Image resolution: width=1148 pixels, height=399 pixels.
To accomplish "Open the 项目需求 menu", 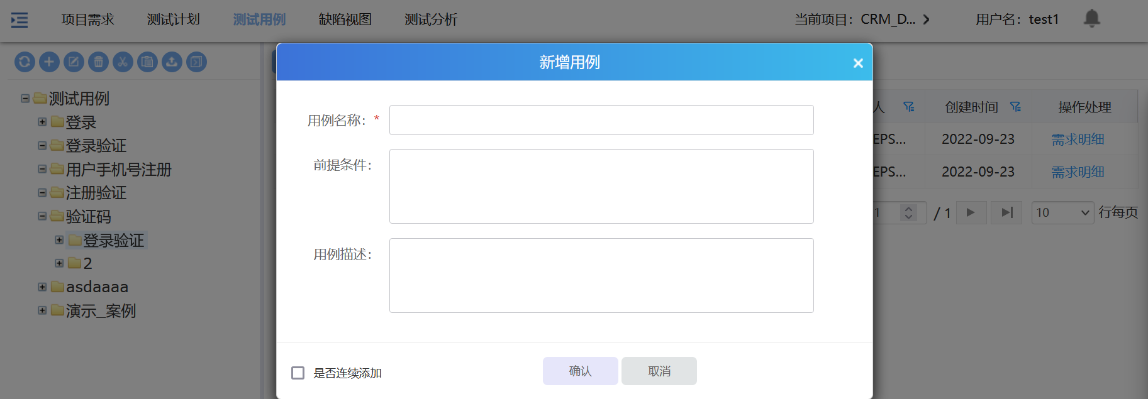I will coord(88,19).
